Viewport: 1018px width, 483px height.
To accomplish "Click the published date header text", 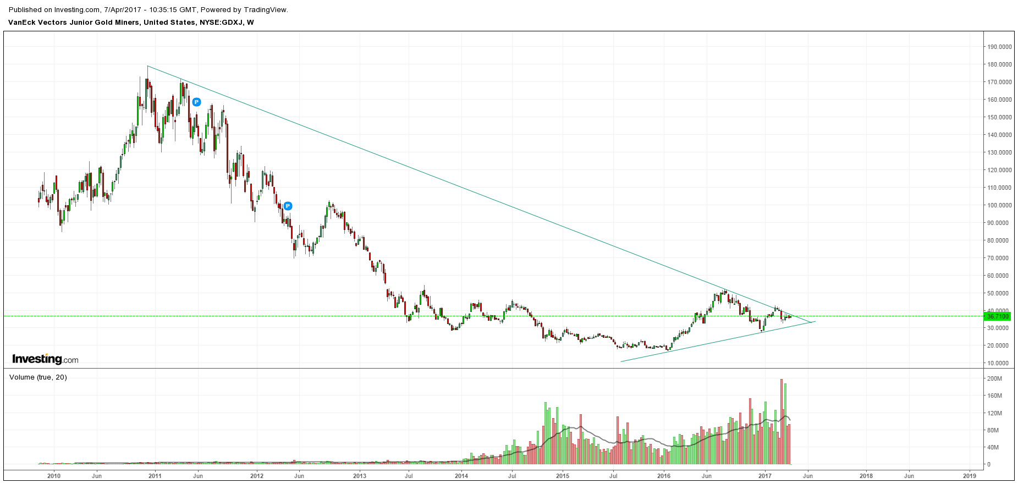I will click(x=148, y=10).
